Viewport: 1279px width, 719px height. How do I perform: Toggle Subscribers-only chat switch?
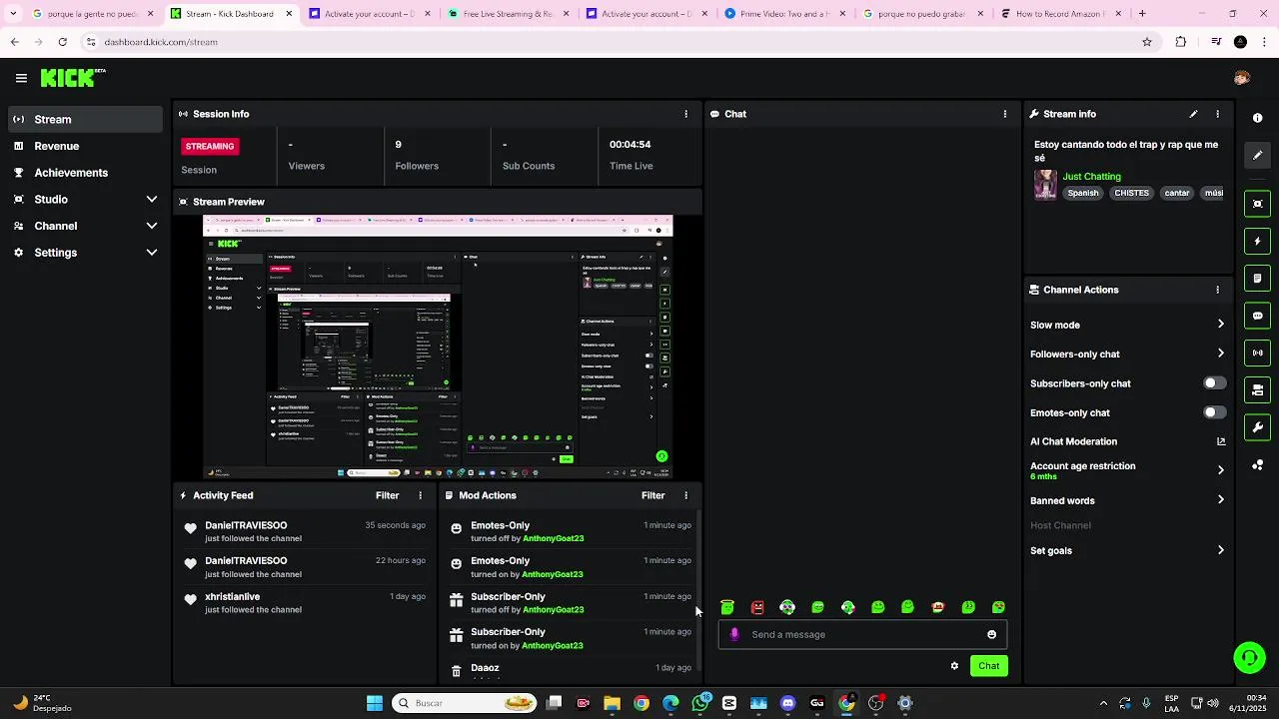point(1214,383)
